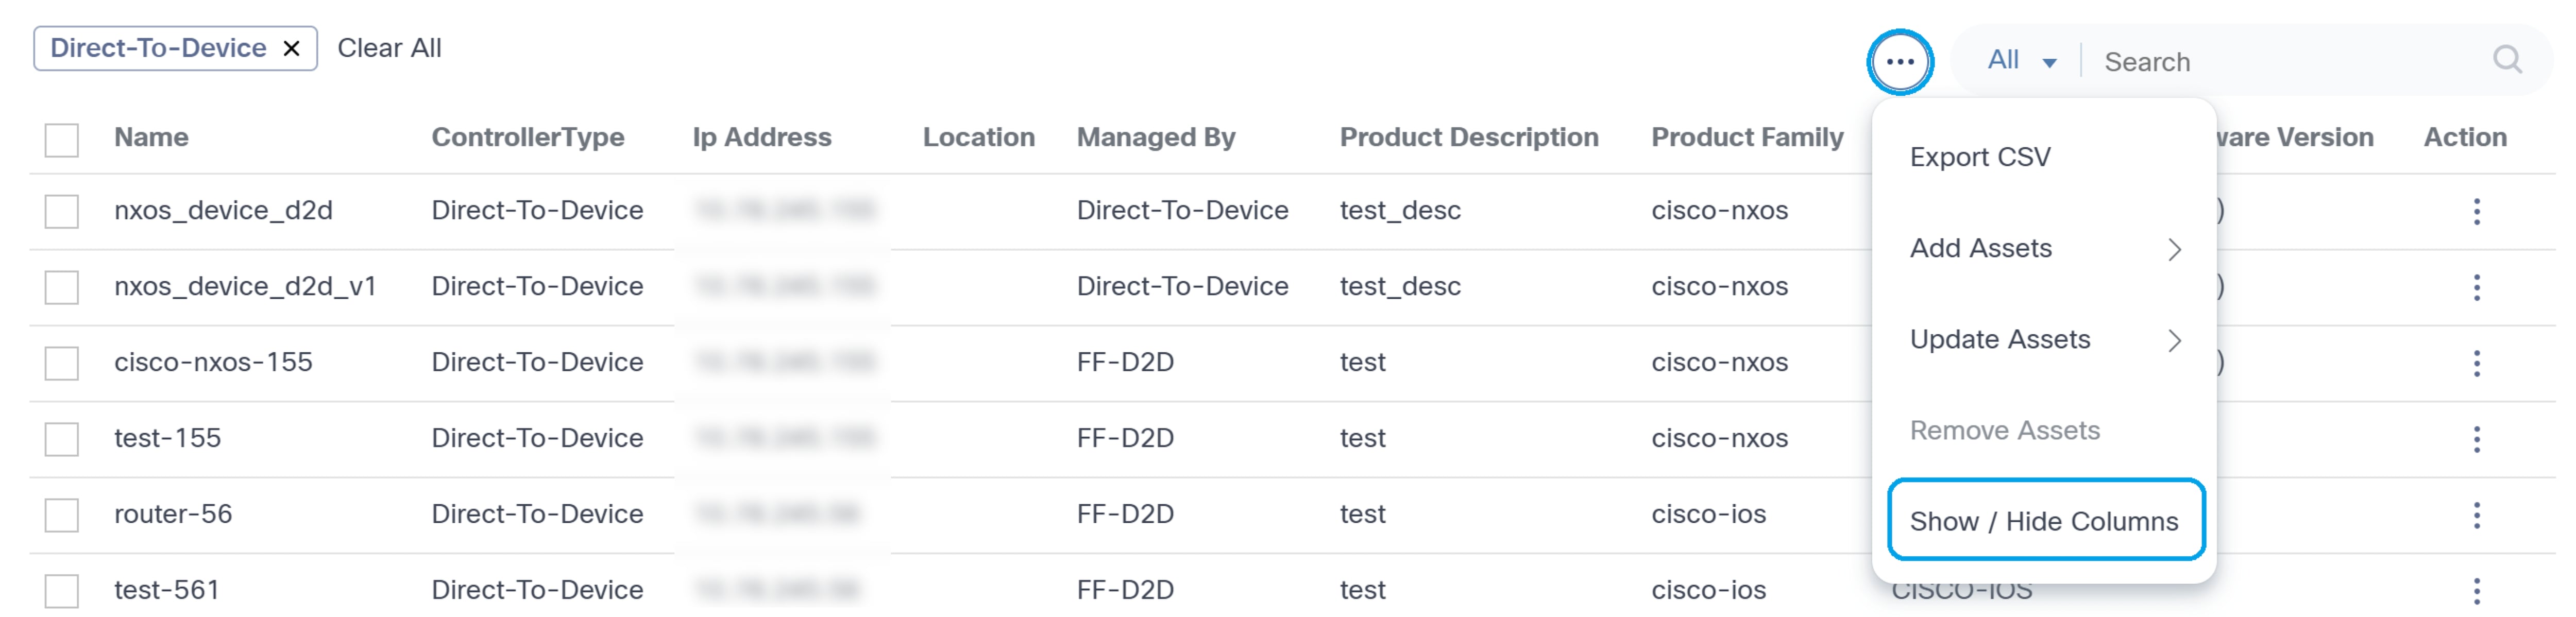
Task: Check the box for nxos_device_d2d
Action: pos(62,211)
